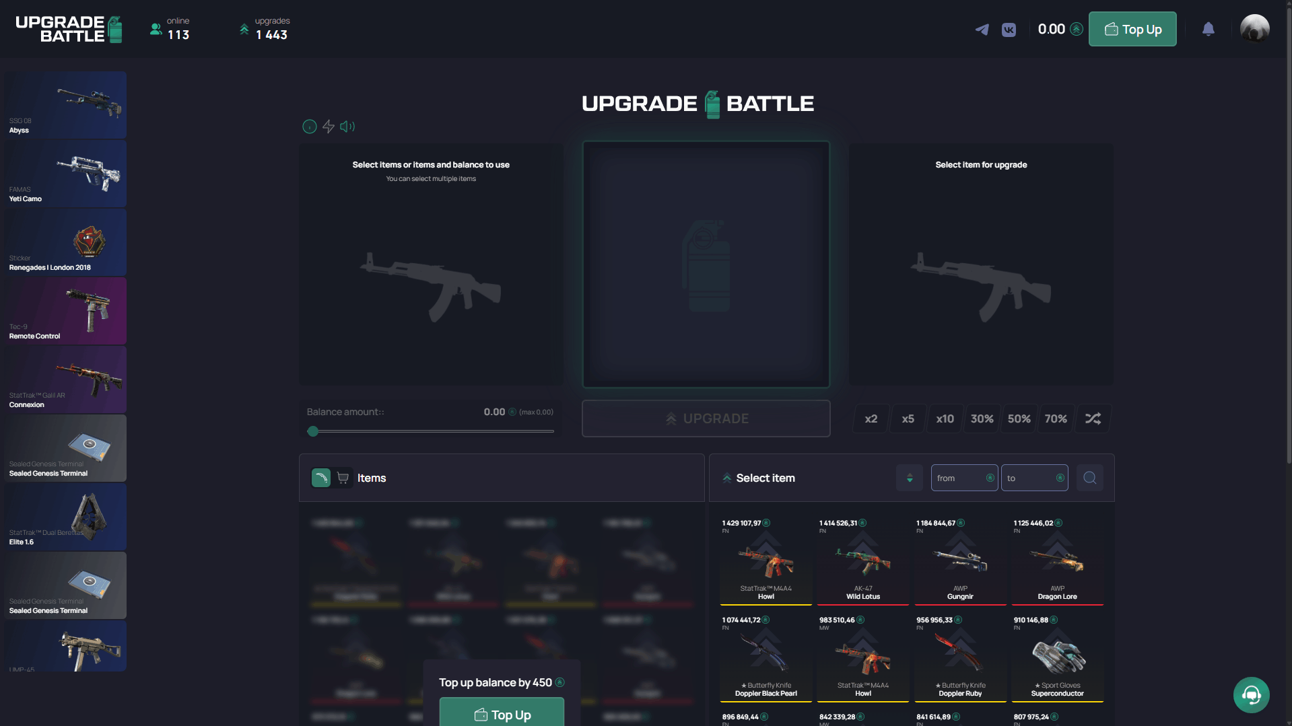Viewport: 1292px width, 726px height.
Task: Open the upper Sealed Genesis Terminal drop
Action: (x=65, y=448)
